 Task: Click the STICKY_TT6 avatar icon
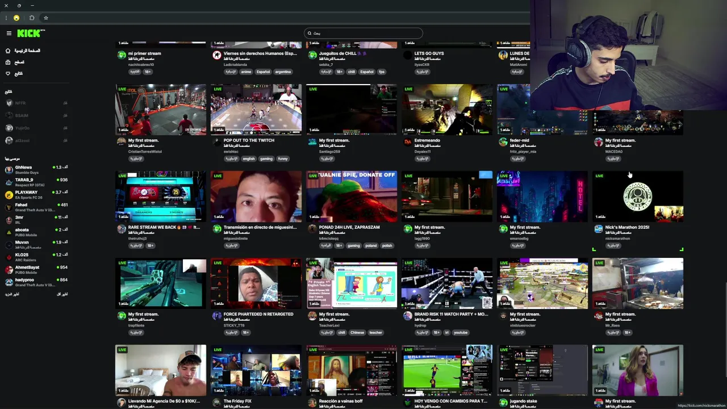(217, 316)
